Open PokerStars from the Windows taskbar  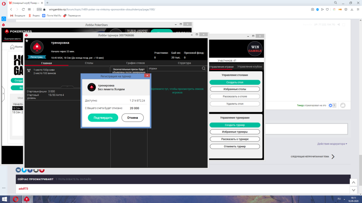(26, 199)
